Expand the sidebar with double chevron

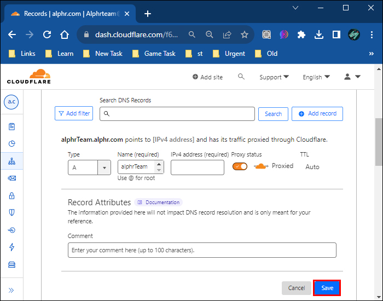(x=11, y=290)
